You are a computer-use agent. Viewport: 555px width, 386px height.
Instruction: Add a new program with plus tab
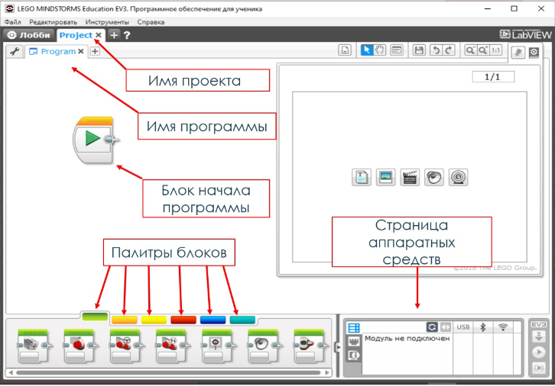tap(95, 51)
